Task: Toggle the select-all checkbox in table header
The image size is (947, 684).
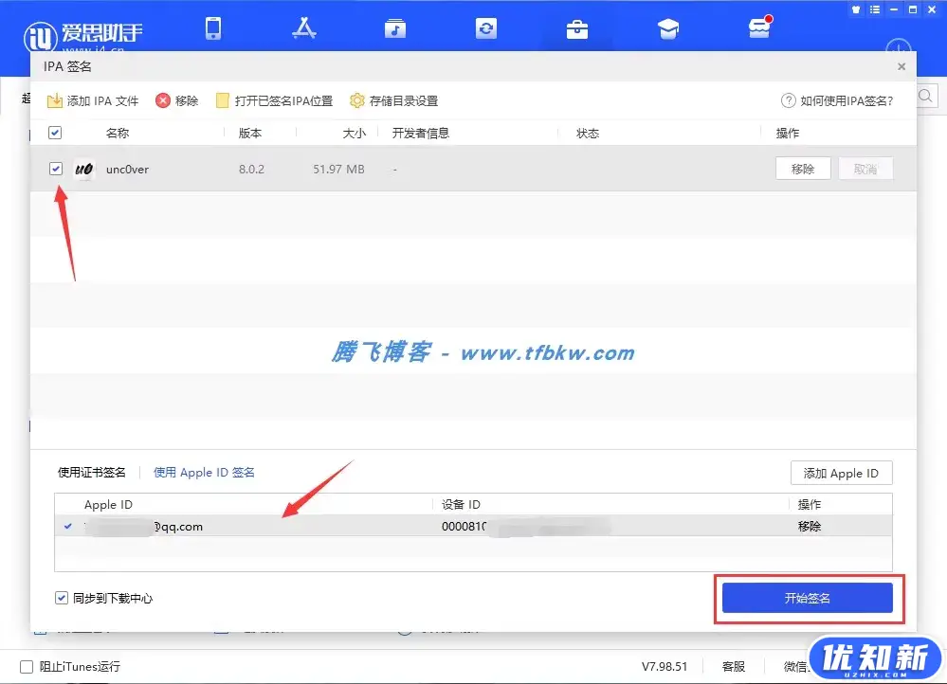Action: [55, 133]
